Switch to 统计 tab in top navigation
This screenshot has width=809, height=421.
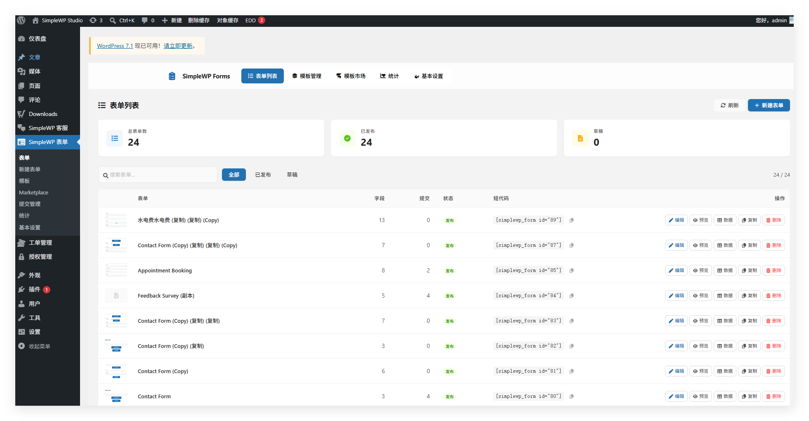tap(389, 76)
